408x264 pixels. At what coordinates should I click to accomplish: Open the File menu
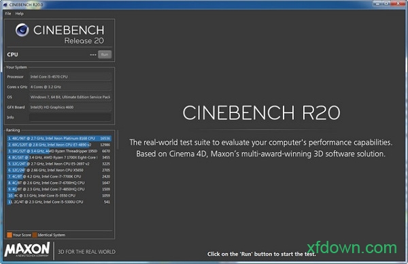tap(8, 14)
